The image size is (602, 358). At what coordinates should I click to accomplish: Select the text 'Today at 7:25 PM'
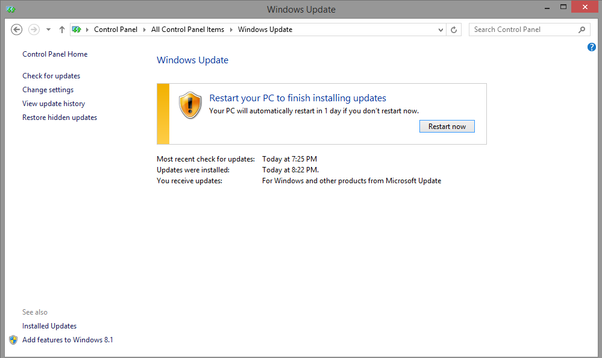[289, 159]
